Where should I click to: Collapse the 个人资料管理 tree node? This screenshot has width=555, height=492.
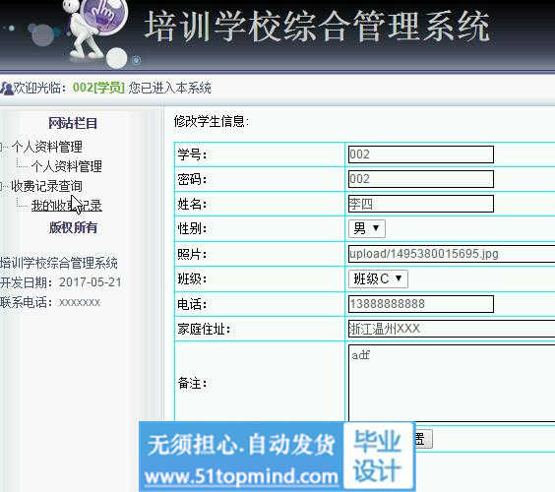pos(1,147)
